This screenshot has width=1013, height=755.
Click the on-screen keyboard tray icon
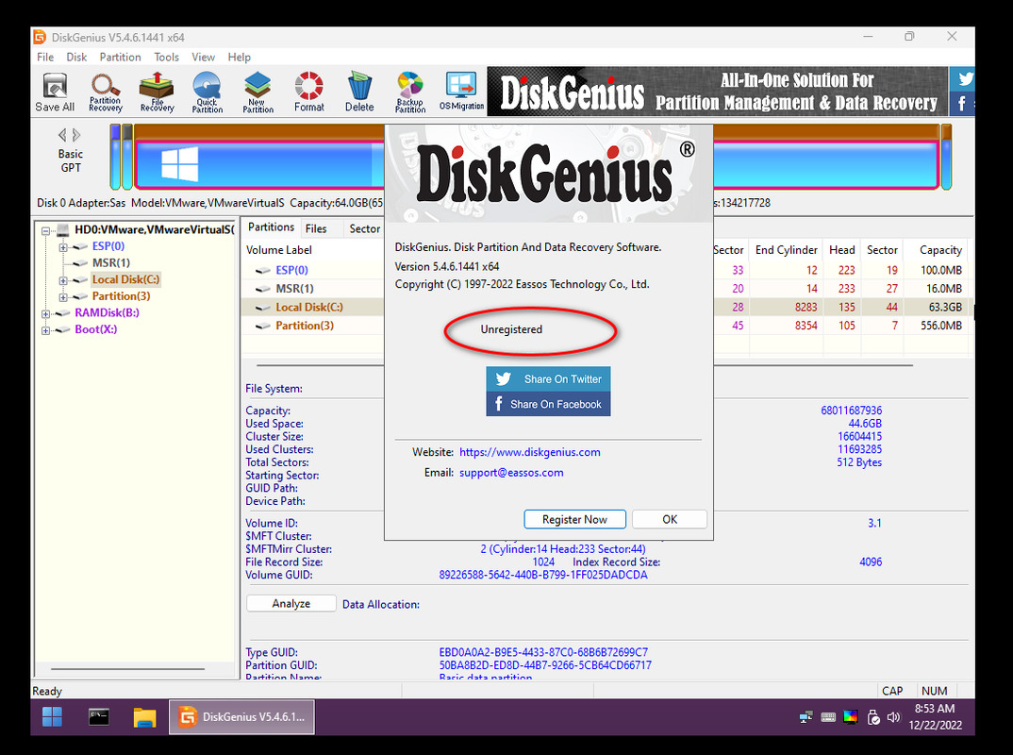[x=828, y=717]
